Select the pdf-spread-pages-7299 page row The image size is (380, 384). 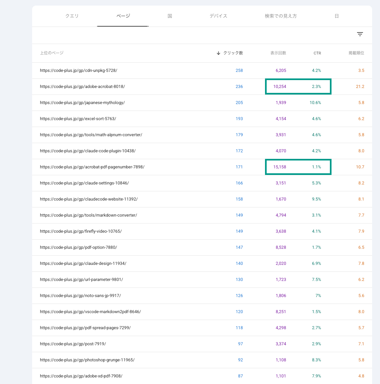pyautogui.click(x=202, y=328)
